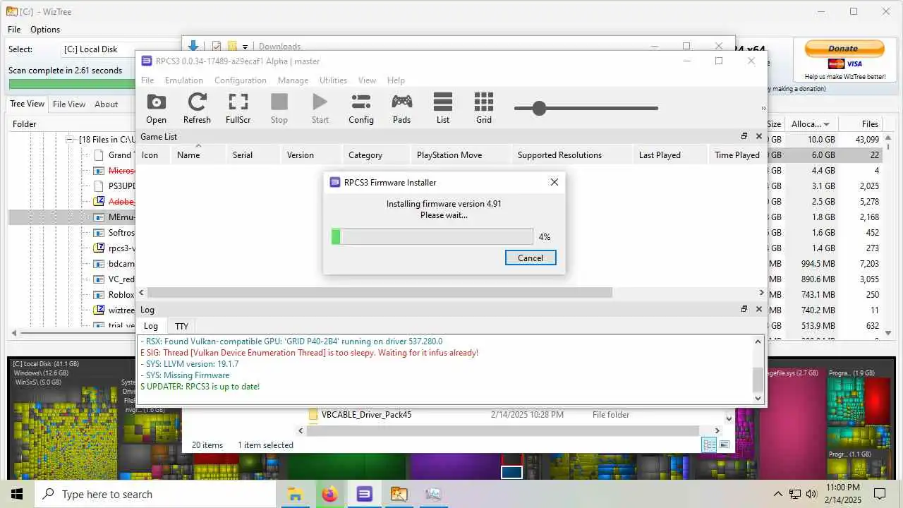Cancel the firmware installation
Screen dimensions: 903x508
pyautogui.click(x=531, y=258)
